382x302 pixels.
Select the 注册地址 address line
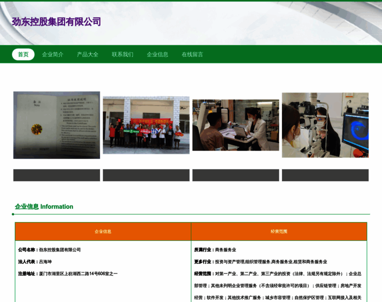point(68,274)
